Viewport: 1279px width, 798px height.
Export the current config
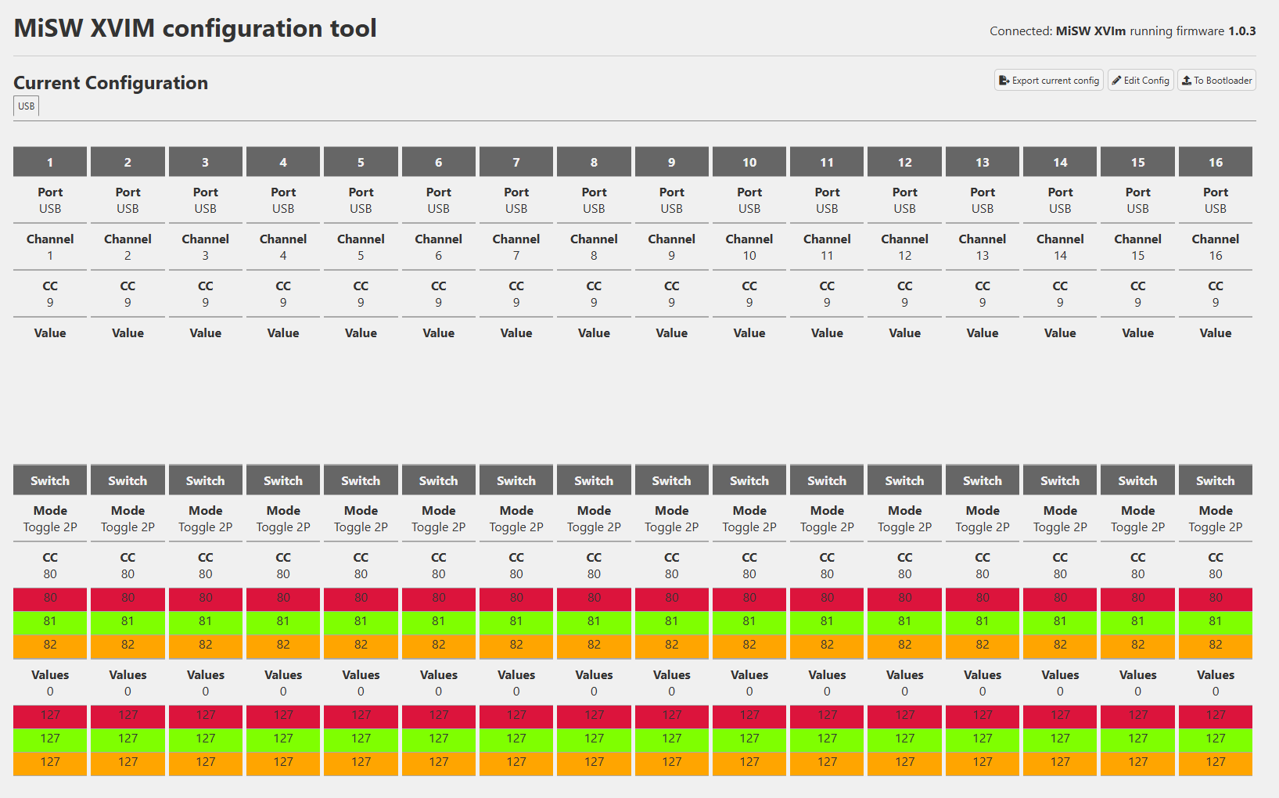(1048, 81)
